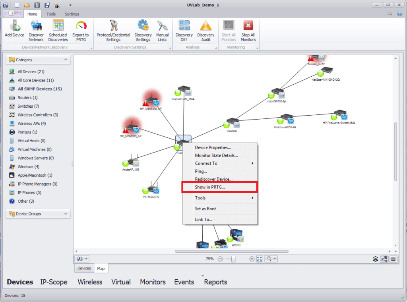Select the Cat2960 switch node
The width and height of the screenshot is (407, 302).
coord(233,123)
